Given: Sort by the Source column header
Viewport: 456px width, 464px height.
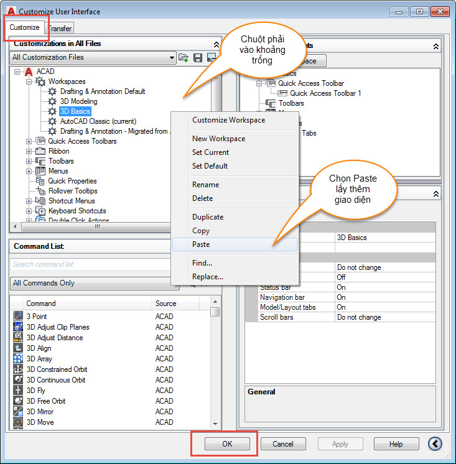Looking at the screenshot, I should coord(175,304).
